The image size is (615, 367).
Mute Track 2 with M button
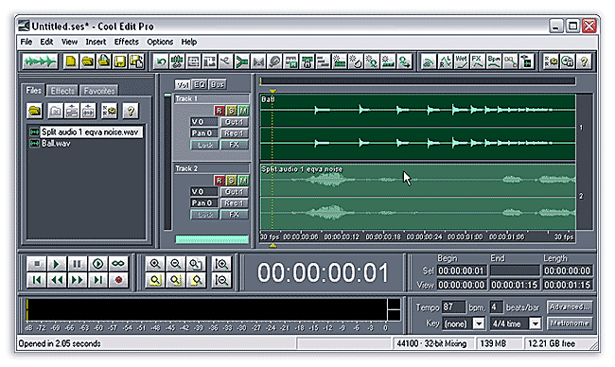243,181
